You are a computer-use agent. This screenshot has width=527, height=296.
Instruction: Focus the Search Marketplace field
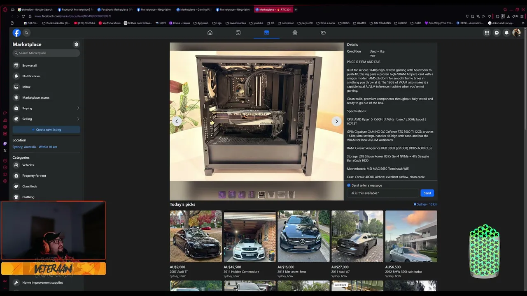pos(46,53)
